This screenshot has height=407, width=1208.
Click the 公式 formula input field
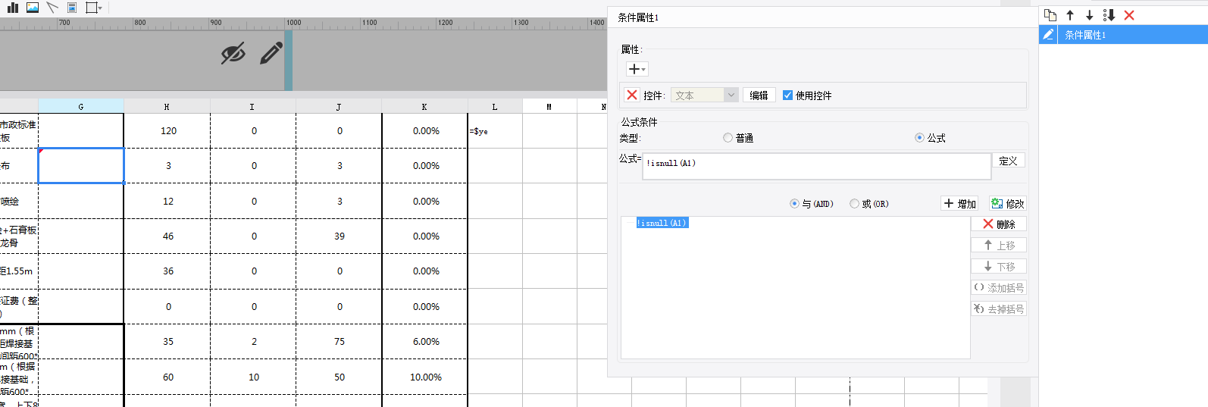pyautogui.click(x=816, y=166)
